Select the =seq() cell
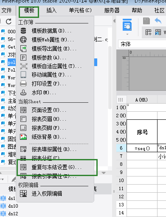This screenshot has height=217, width=166. tap(142, 148)
